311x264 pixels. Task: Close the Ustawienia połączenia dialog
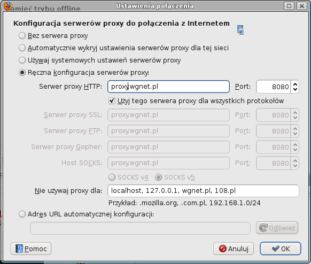302,6
